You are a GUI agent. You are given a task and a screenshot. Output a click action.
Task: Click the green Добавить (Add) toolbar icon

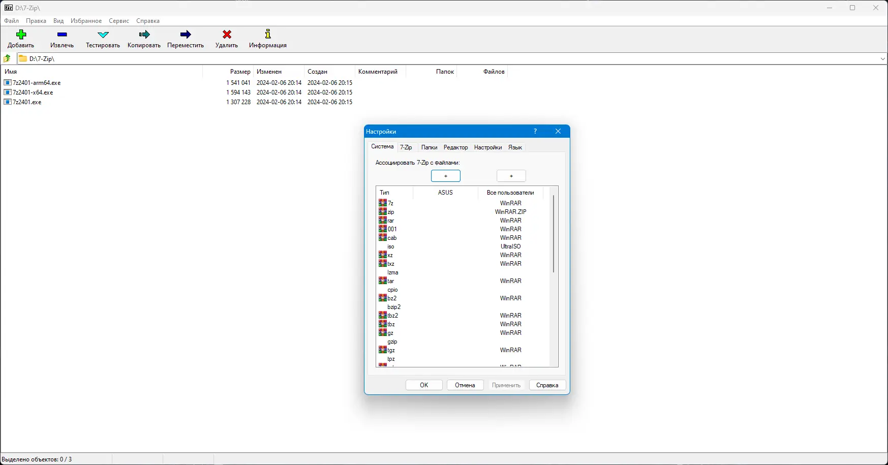[x=21, y=35]
